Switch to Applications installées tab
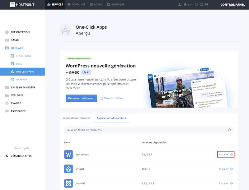 [77, 118]
